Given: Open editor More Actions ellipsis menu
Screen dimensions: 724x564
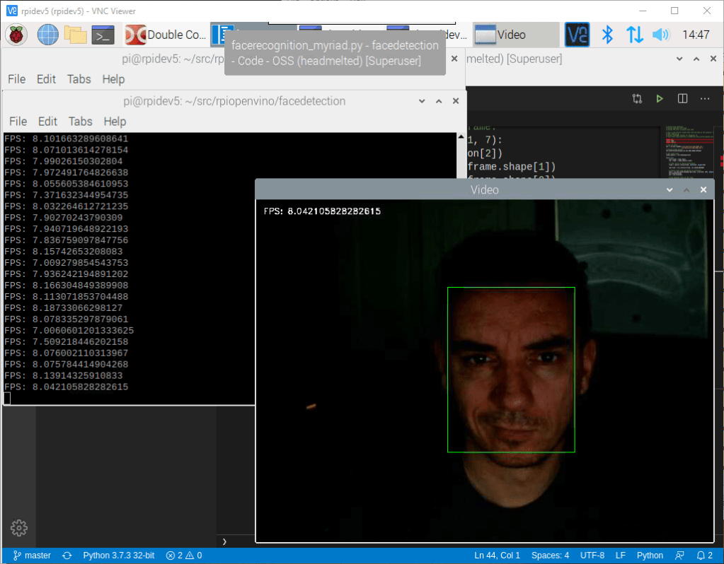Looking at the screenshot, I should pyautogui.click(x=705, y=99).
